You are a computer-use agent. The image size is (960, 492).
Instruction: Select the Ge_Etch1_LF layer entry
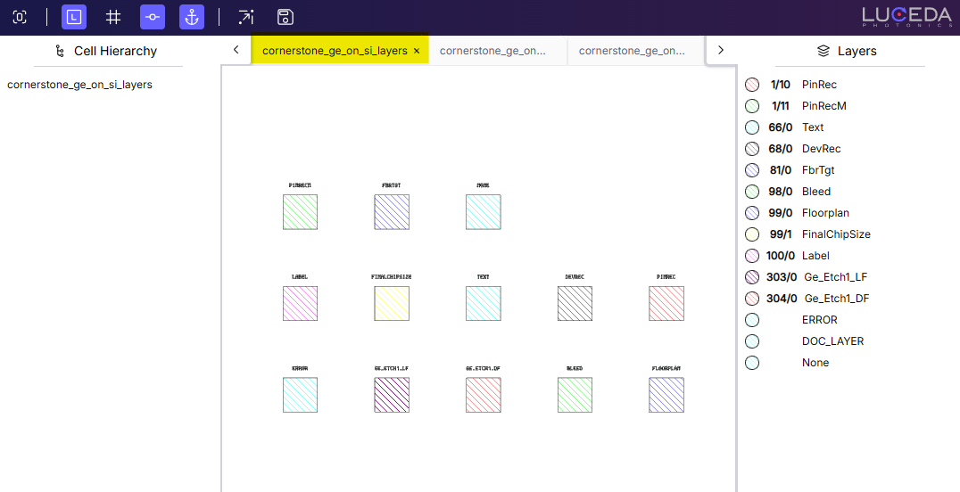click(835, 277)
